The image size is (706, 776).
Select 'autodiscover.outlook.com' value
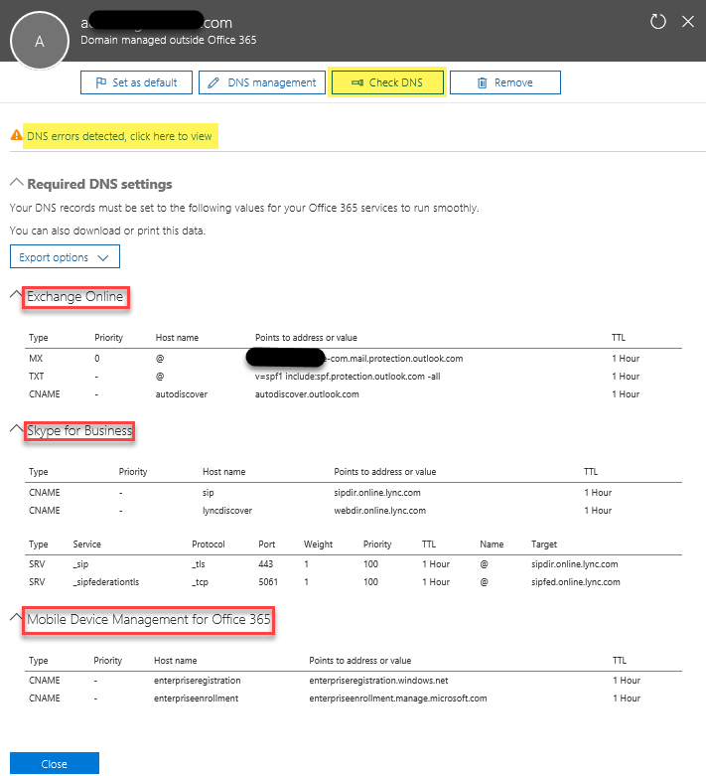(x=307, y=393)
